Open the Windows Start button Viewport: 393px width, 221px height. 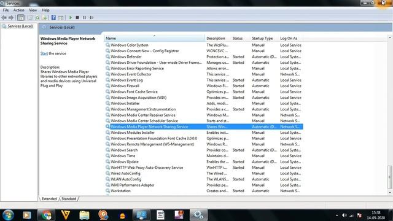[8, 215]
